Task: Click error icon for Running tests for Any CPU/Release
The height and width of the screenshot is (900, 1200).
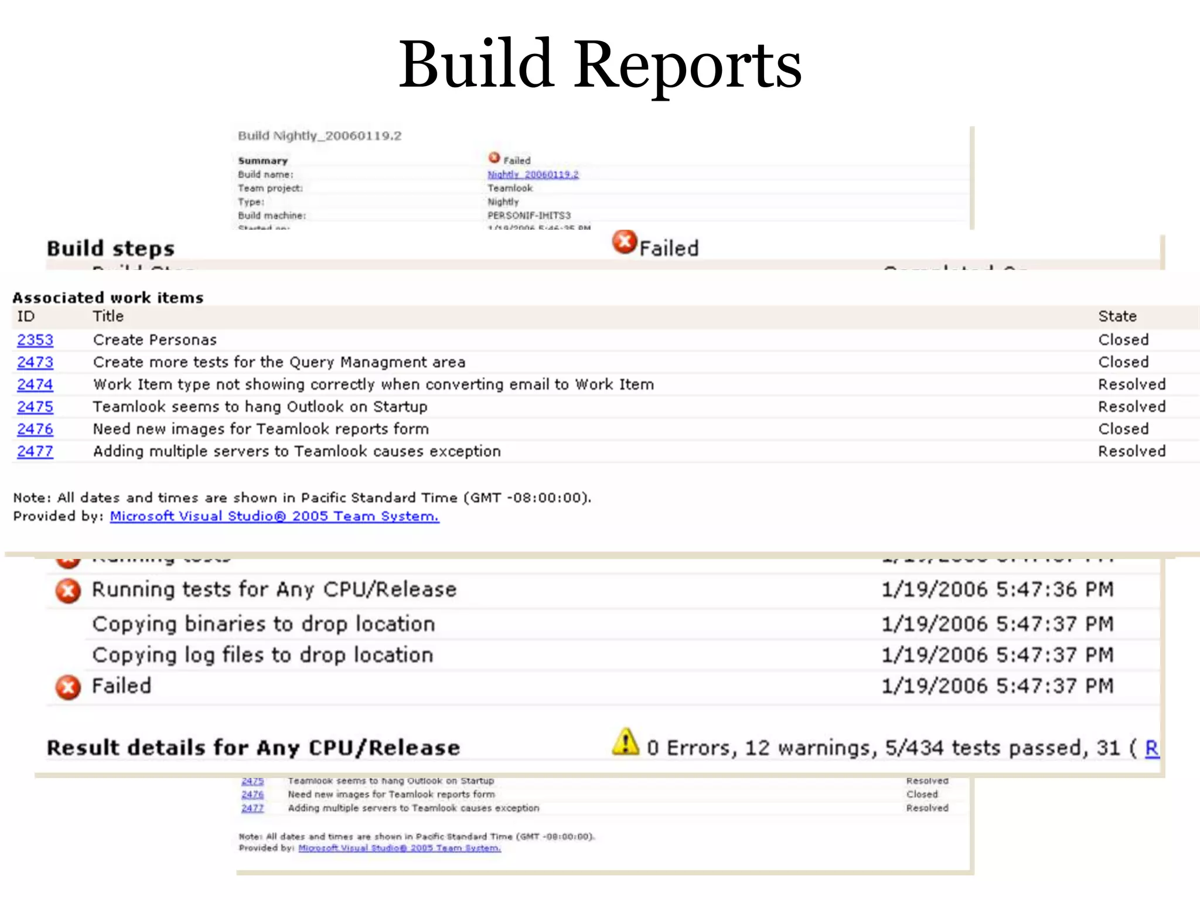Action: pyautogui.click(x=68, y=591)
